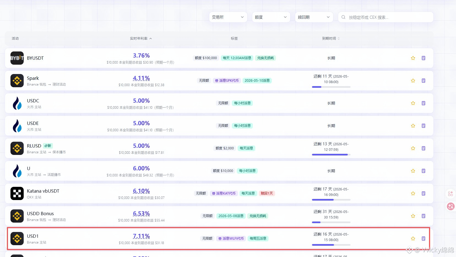Screen dimensions: 456x257
Task: Click the magnifier icon in the search box
Action: 343,17
